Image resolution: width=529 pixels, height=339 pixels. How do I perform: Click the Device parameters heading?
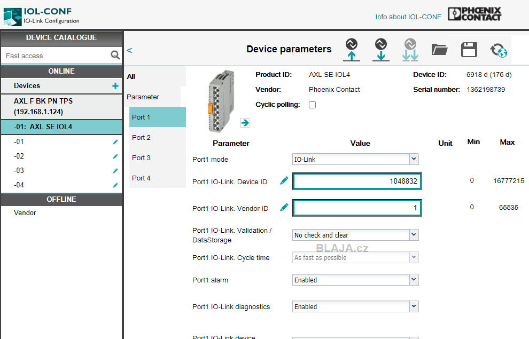289,49
